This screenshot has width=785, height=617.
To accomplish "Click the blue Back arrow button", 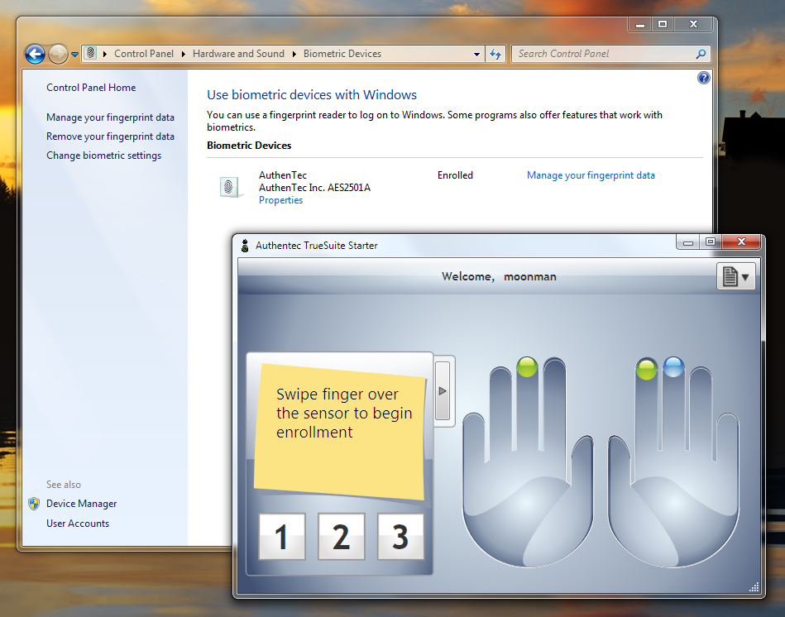I will pyautogui.click(x=35, y=55).
